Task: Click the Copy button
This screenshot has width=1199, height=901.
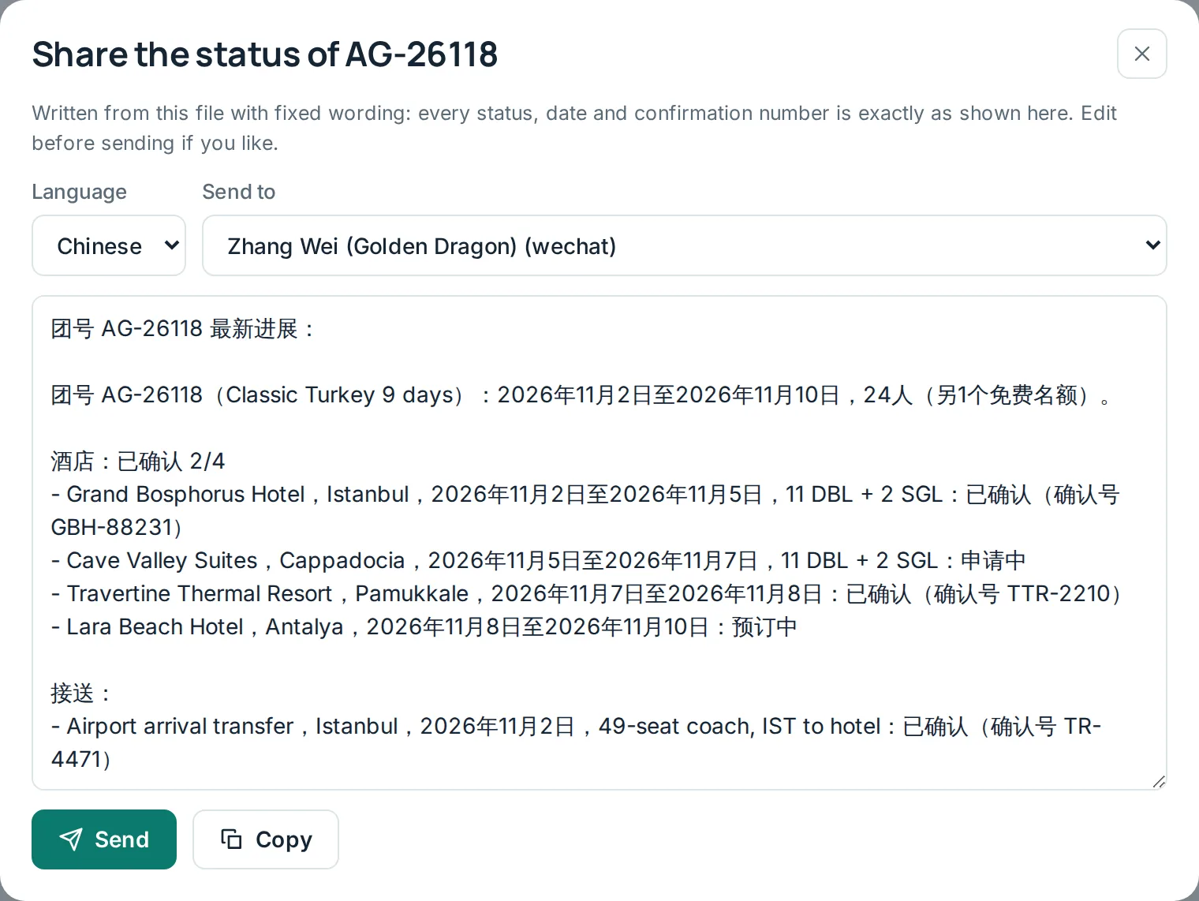Action: pyautogui.click(x=266, y=839)
